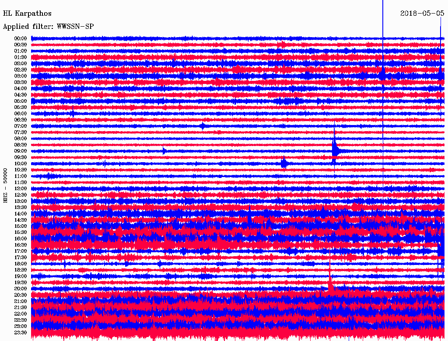The image size is (448, 341).
Task: Select the 08:00 time row label
Action: click(x=21, y=139)
